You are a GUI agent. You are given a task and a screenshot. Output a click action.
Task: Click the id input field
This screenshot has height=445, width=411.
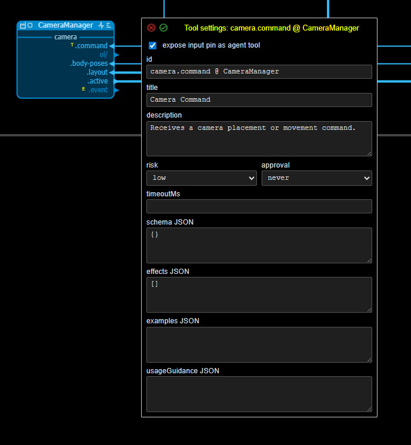(x=259, y=72)
